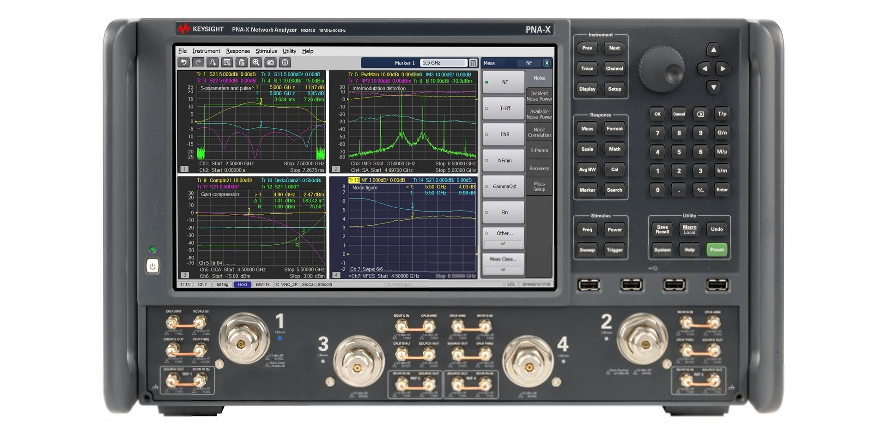Viewport: 887px width, 434px height.
Task: Click the Marker 1 frequency input field
Action: (x=444, y=63)
